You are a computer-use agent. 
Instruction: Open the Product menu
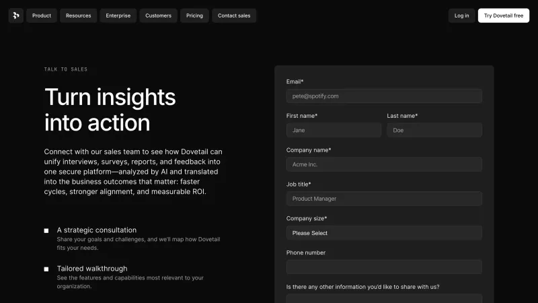pos(42,15)
